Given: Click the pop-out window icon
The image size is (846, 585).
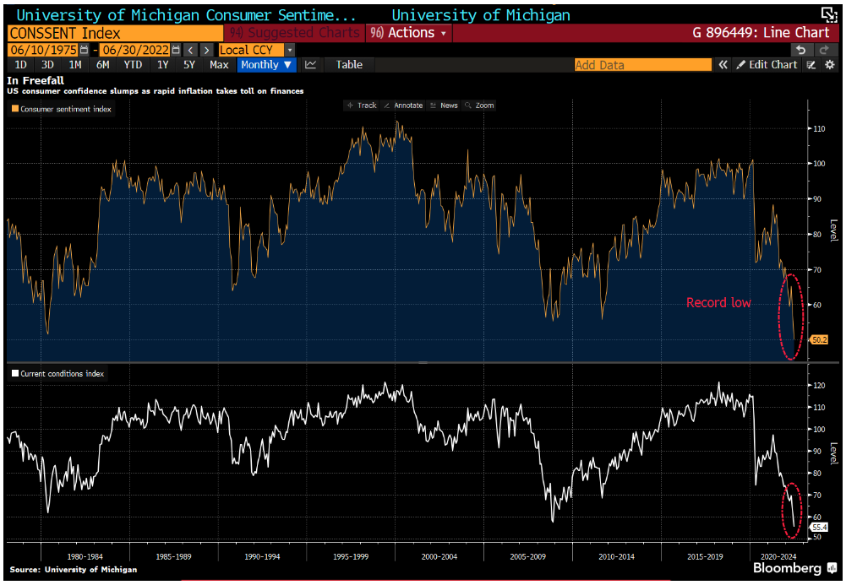Looking at the screenshot, I should point(828,14).
